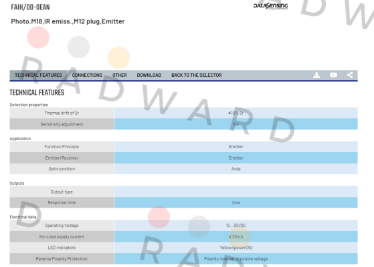Click the Optic position Axial value
Viewport: 374px width, 267px height.
click(x=236, y=169)
